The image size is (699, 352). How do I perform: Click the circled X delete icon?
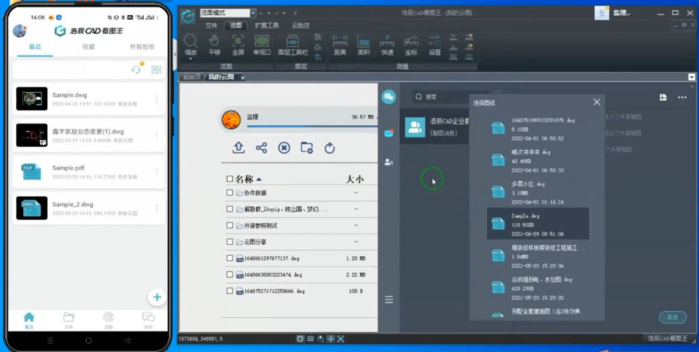click(x=284, y=148)
